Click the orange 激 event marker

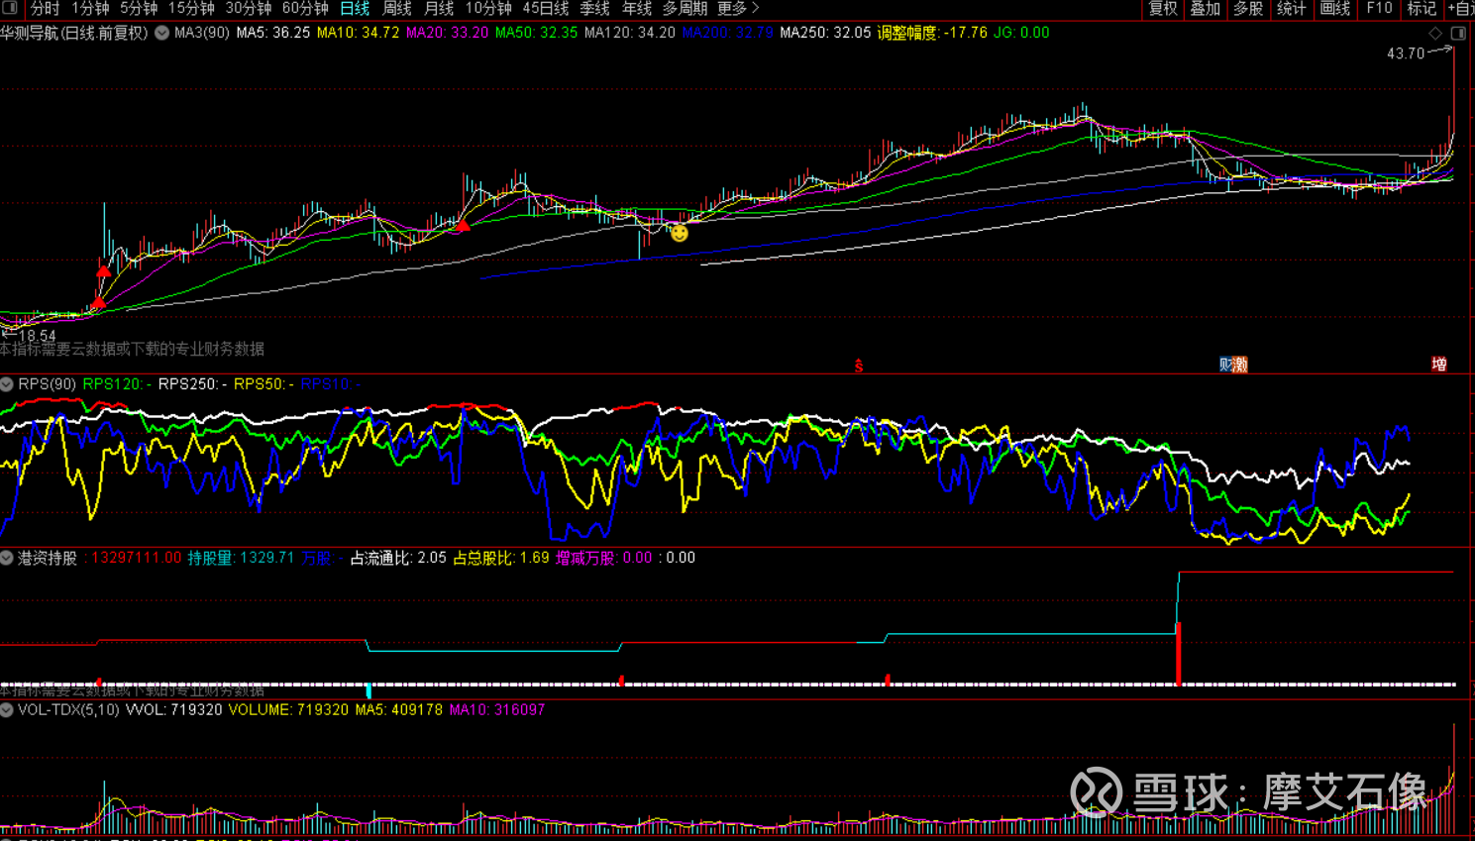point(1240,365)
